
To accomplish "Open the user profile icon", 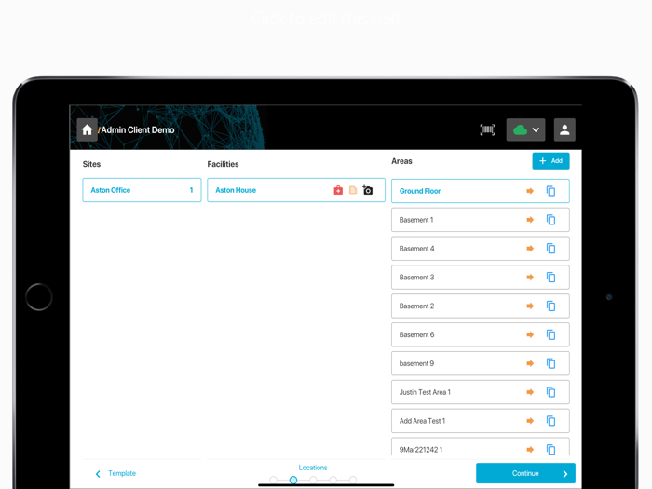I will tap(564, 129).
